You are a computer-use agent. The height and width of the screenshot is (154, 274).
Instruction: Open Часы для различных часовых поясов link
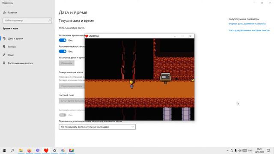(x=249, y=30)
